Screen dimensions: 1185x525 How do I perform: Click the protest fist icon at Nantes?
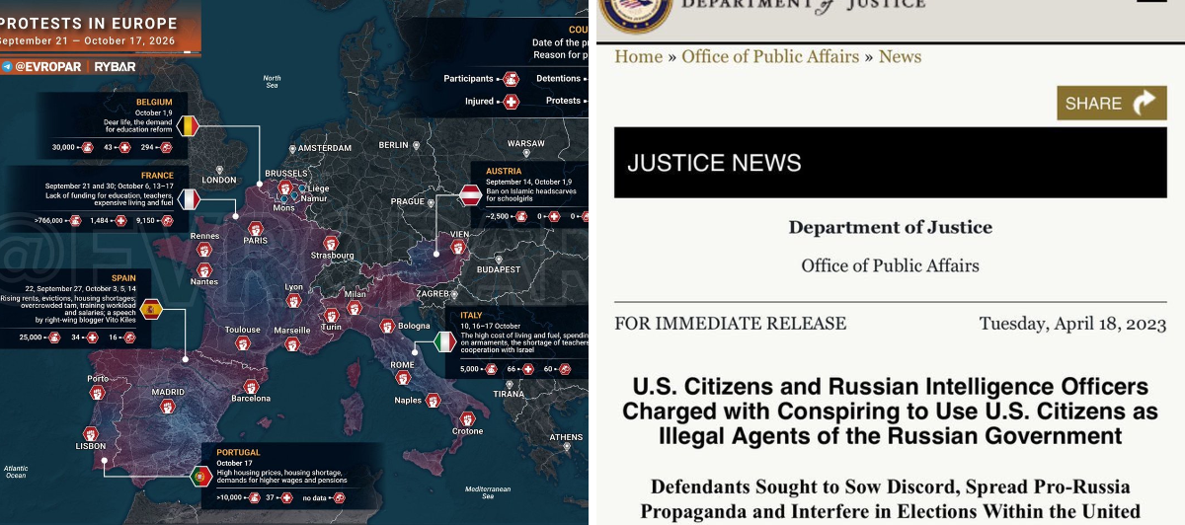click(204, 269)
